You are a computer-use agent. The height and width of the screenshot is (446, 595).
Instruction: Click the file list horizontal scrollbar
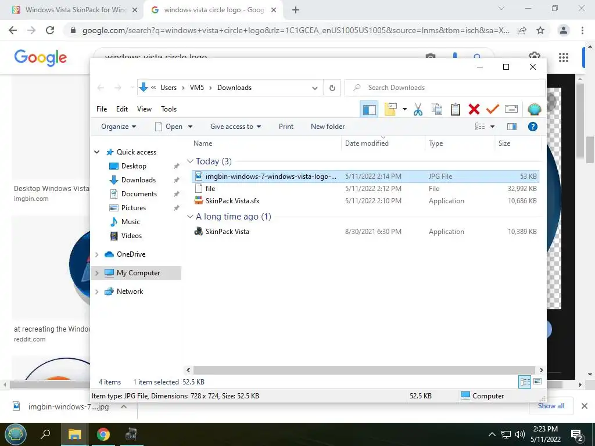tap(364, 370)
